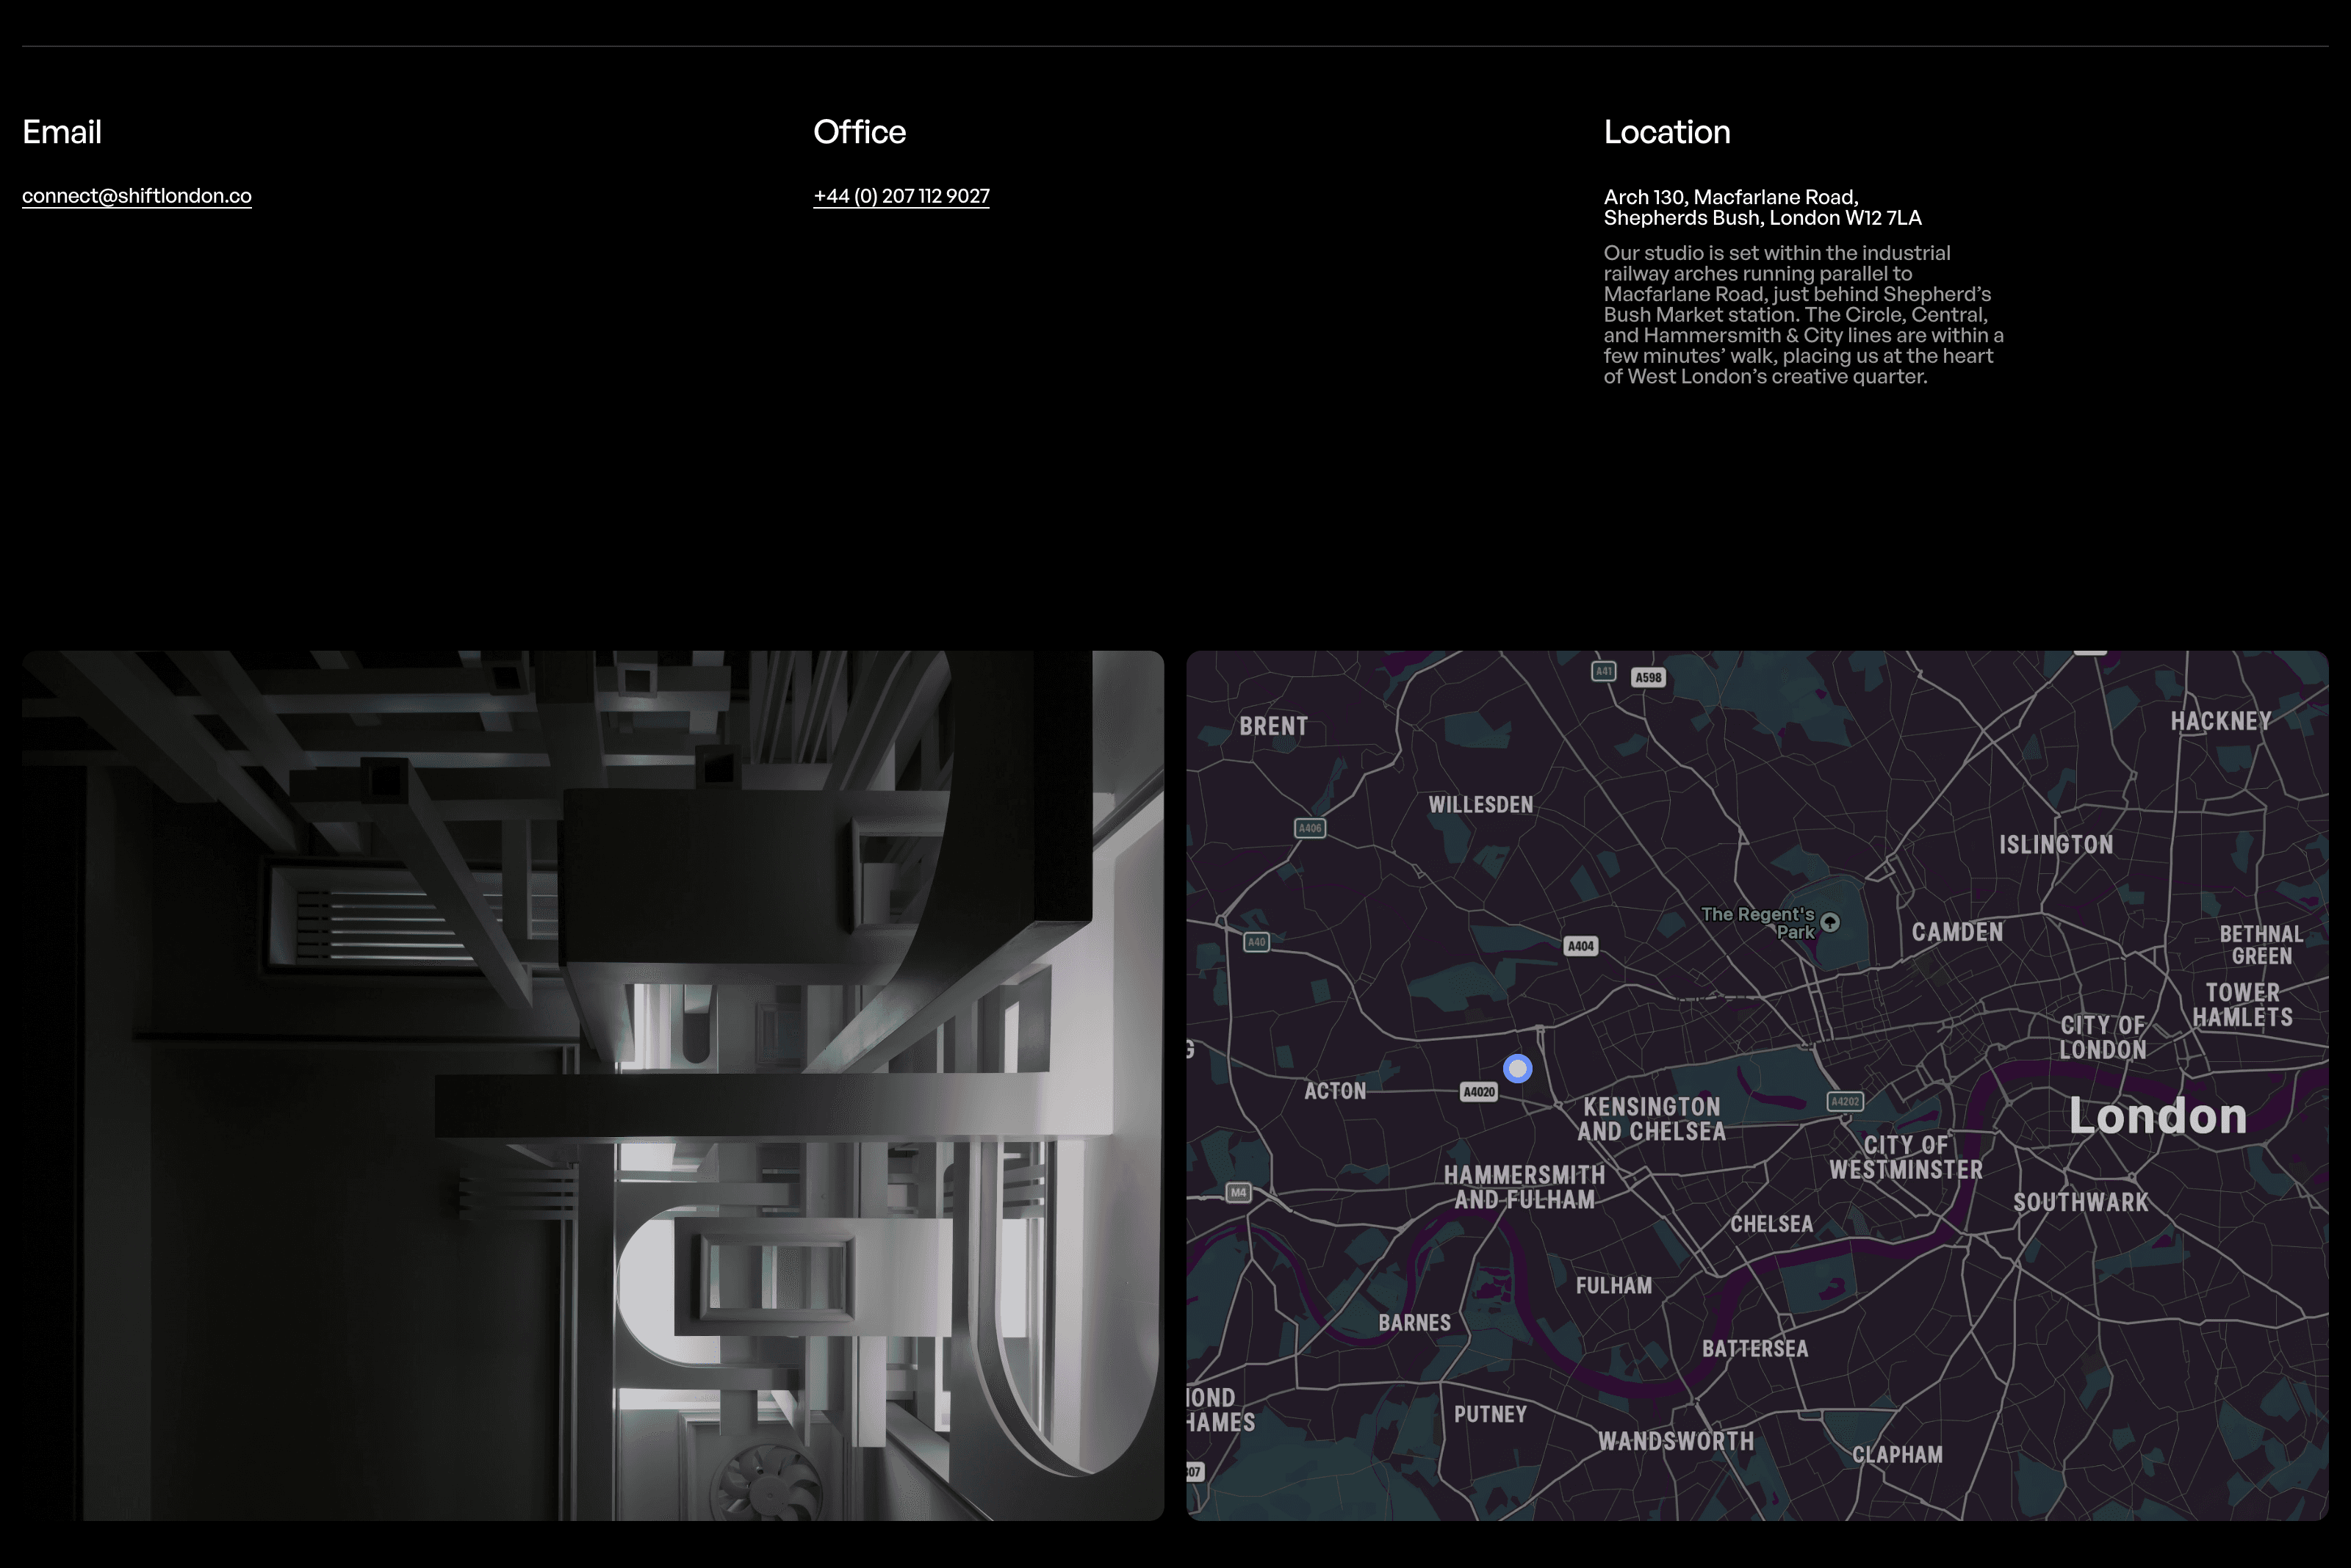This screenshot has width=2351, height=1568.
Task: Click the A404 road shield
Action: (x=1580, y=946)
